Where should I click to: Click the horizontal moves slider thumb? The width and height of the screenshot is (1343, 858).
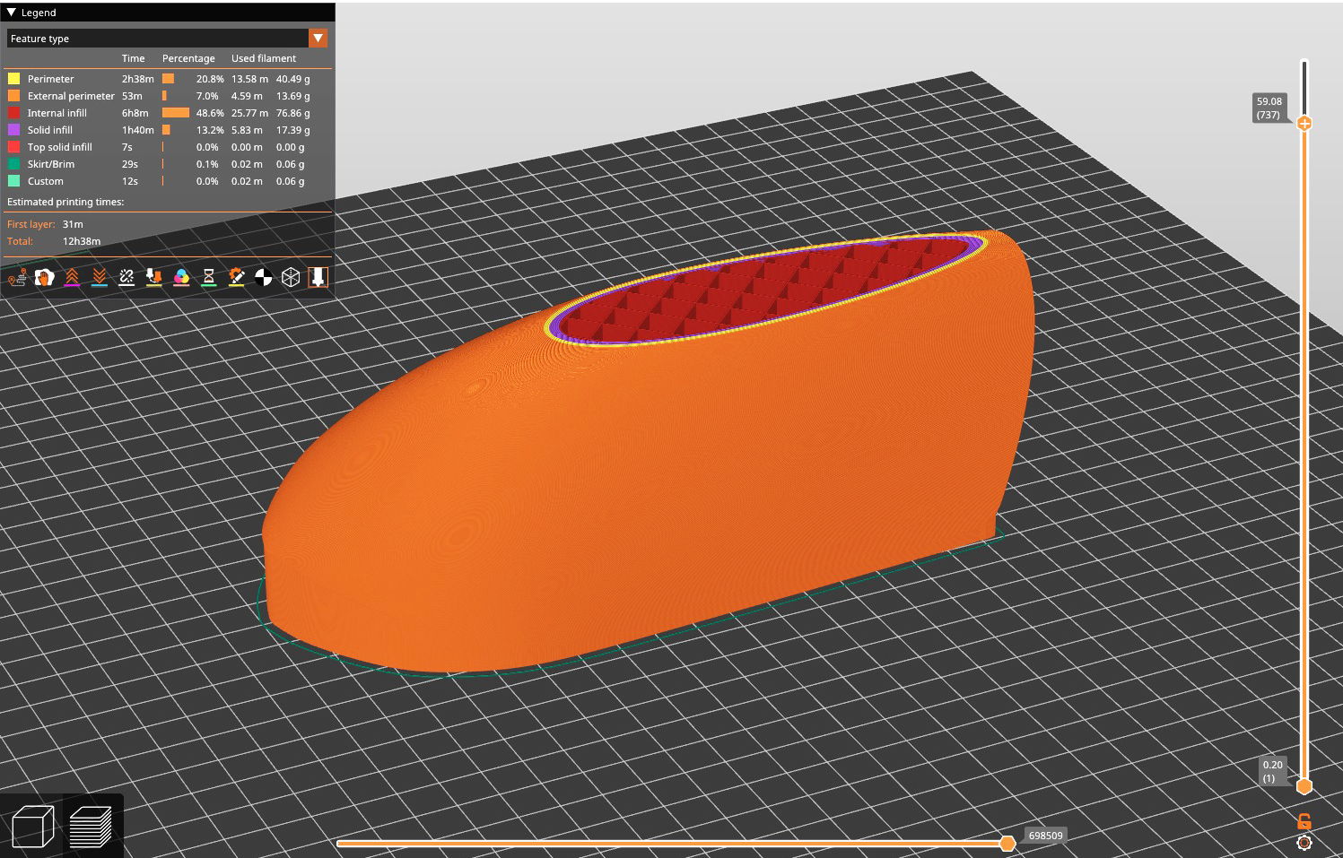pos(1007,843)
